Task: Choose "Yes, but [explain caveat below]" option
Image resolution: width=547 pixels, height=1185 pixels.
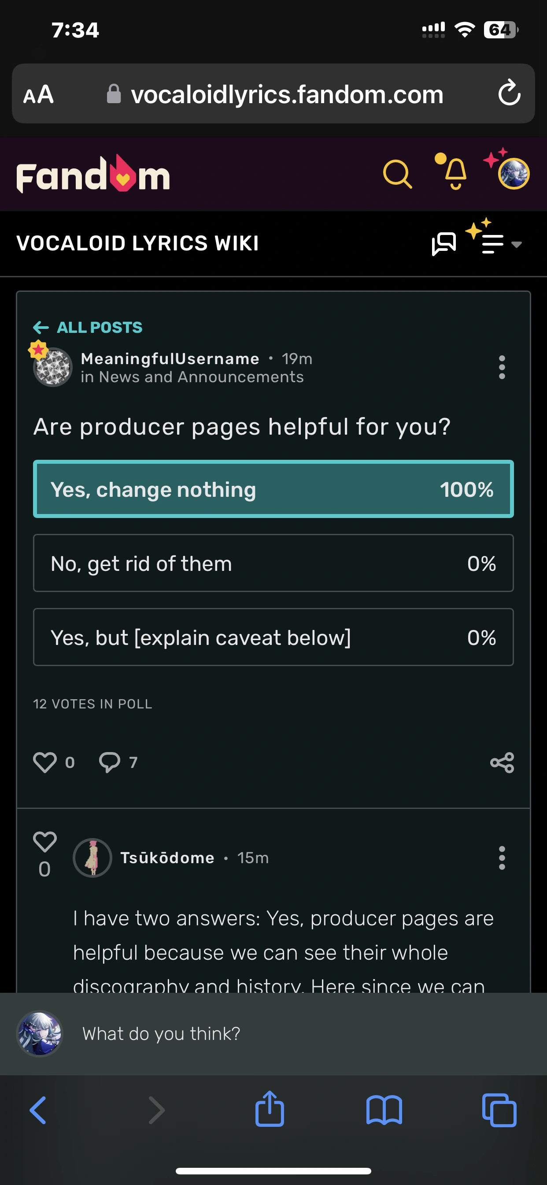Action: pos(273,637)
